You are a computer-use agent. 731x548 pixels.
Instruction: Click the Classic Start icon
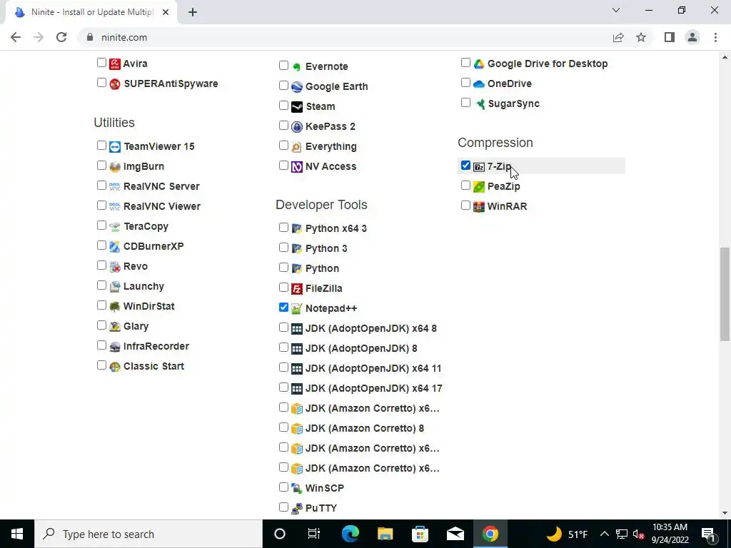[x=115, y=367]
